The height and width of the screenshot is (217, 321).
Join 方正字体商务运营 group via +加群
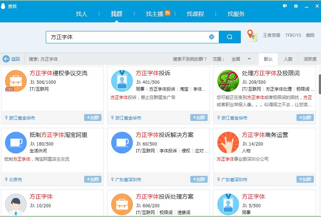tap(305, 179)
